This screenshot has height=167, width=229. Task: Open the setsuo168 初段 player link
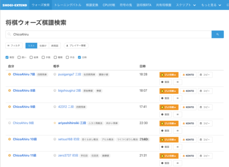click(69, 139)
